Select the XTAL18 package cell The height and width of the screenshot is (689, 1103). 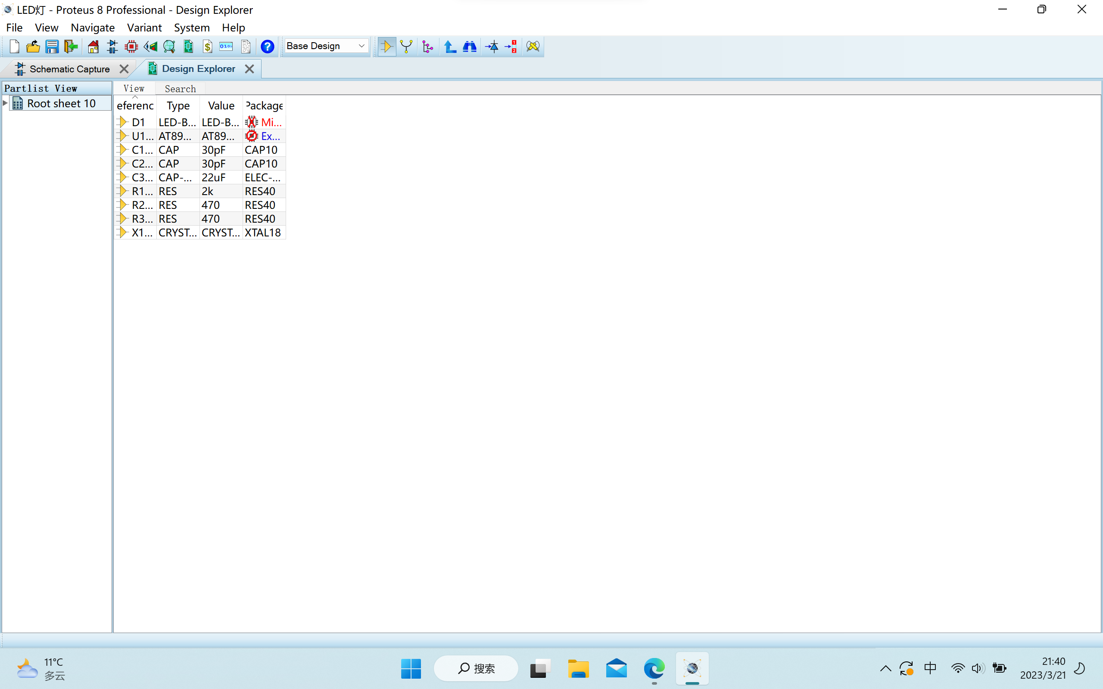pyautogui.click(x=265, y=233)
